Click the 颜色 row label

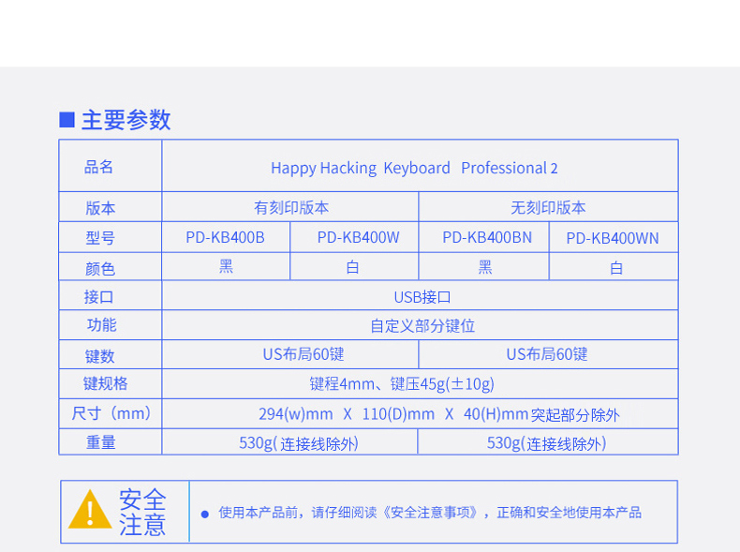(100, 269)
